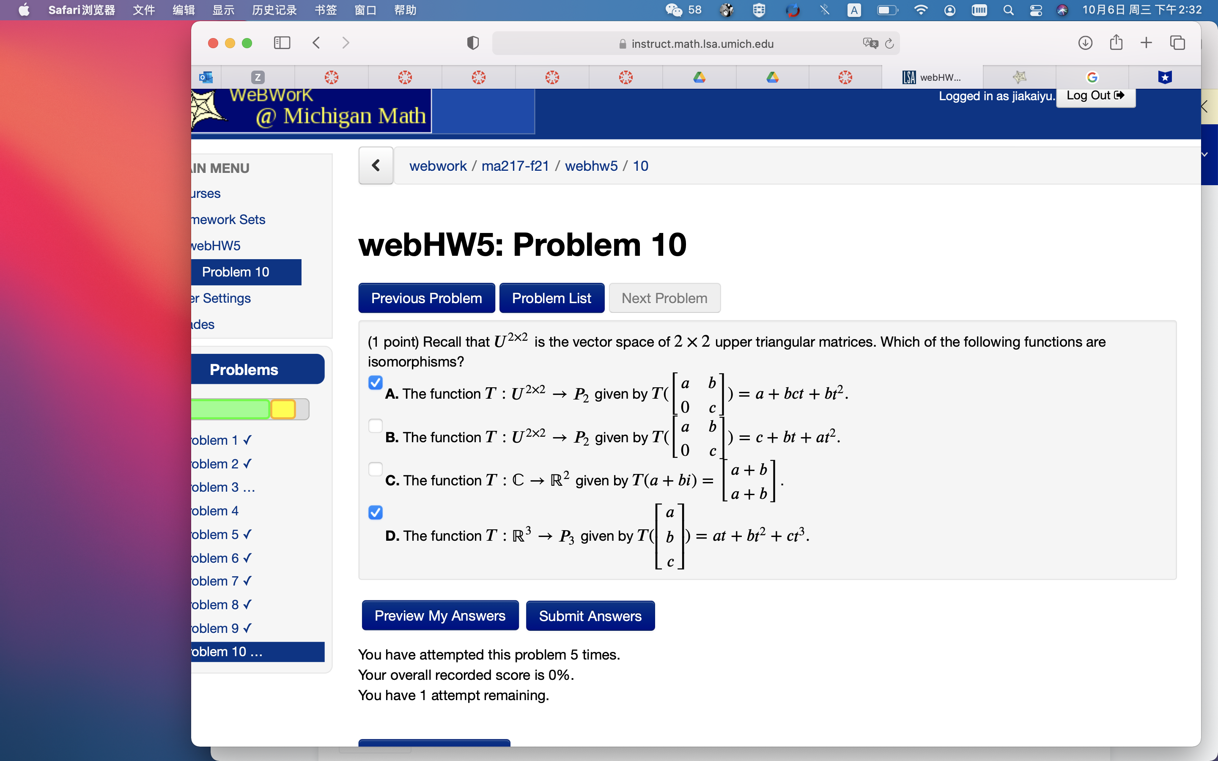Click the new tab plus icon
Screen dimensions: 1218x761
(1146, 43)
